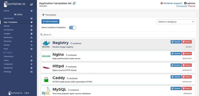Delete the Nginx template
The height and width of the screenshot is (96, 199).
[x=187, y=54]
